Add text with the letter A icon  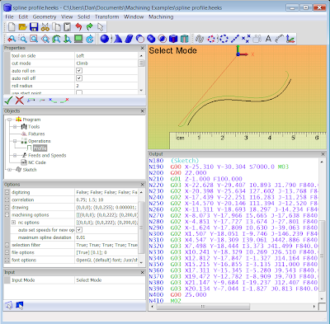tap(268, 39)
